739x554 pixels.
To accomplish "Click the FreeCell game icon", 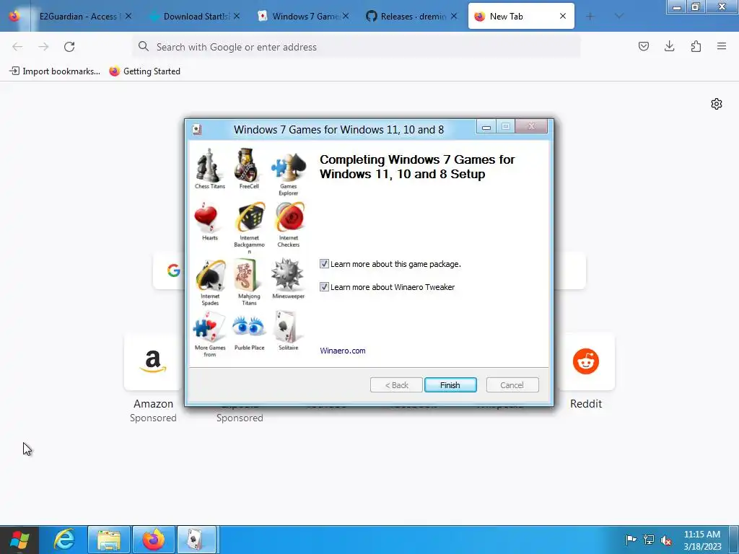I will [x=247, y=165].
